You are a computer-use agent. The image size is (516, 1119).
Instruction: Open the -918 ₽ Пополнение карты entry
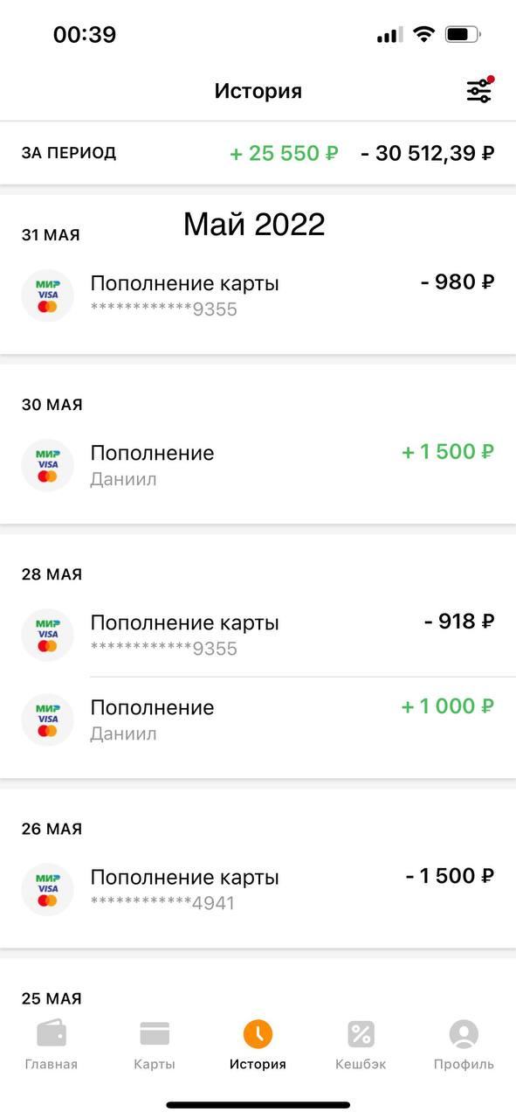coord(258,635)
